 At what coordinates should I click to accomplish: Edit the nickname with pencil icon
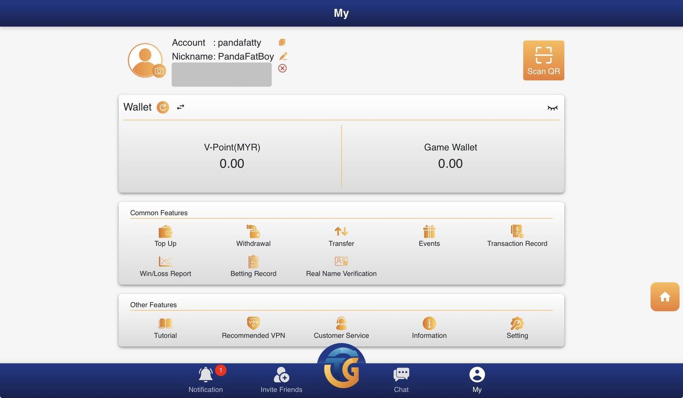click(x=283, y=56)
